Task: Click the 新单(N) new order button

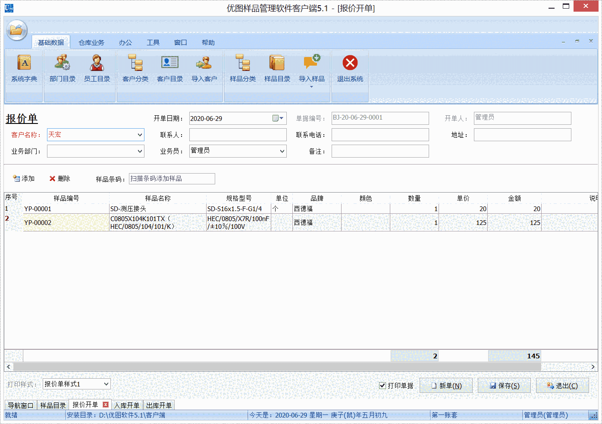Action: tap(446, 385)
